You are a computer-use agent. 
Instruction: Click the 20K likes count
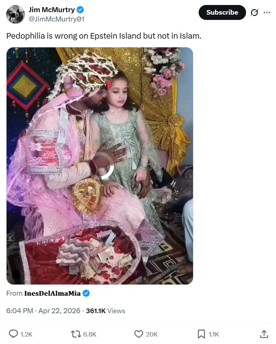pos(152,334)
